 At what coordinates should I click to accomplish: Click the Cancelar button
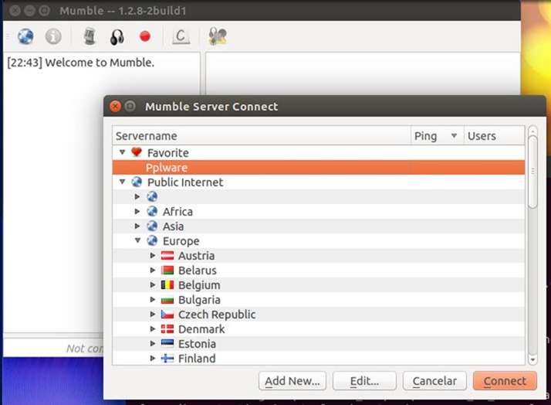pos(434,381)
